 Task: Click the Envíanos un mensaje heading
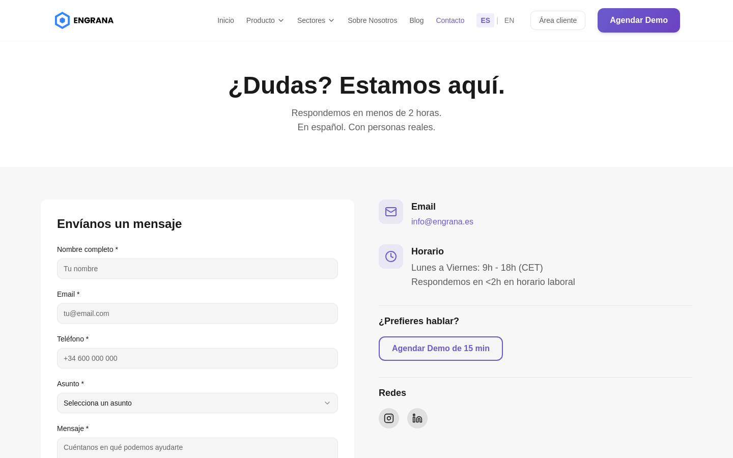click(x=119, y=224)
